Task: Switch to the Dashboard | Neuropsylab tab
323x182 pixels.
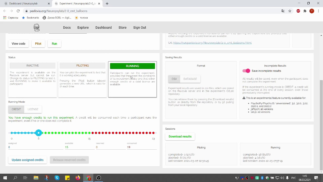Action: 26,4
